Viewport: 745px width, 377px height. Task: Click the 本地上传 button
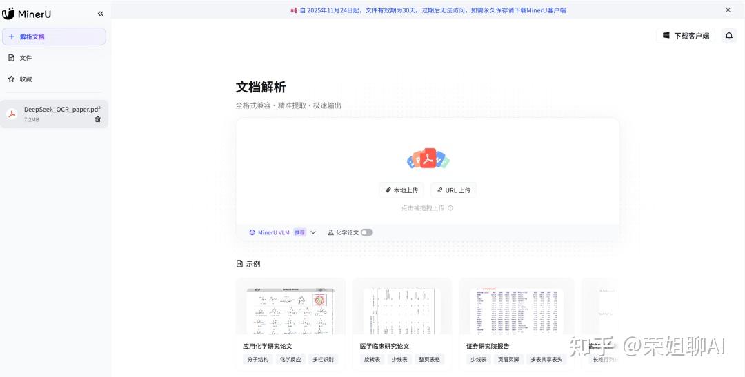pyautogui.click(x=401, y=190)
